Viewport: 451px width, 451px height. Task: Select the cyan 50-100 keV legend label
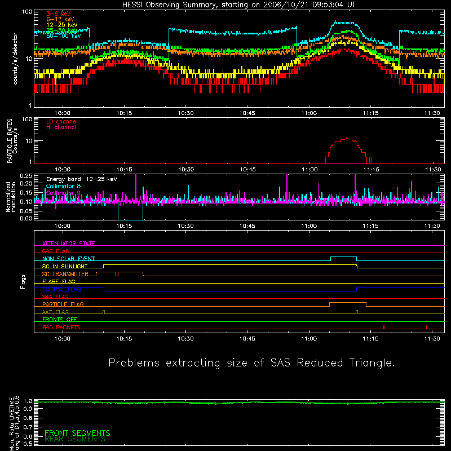pyautogui.click(x=64, y=36)
